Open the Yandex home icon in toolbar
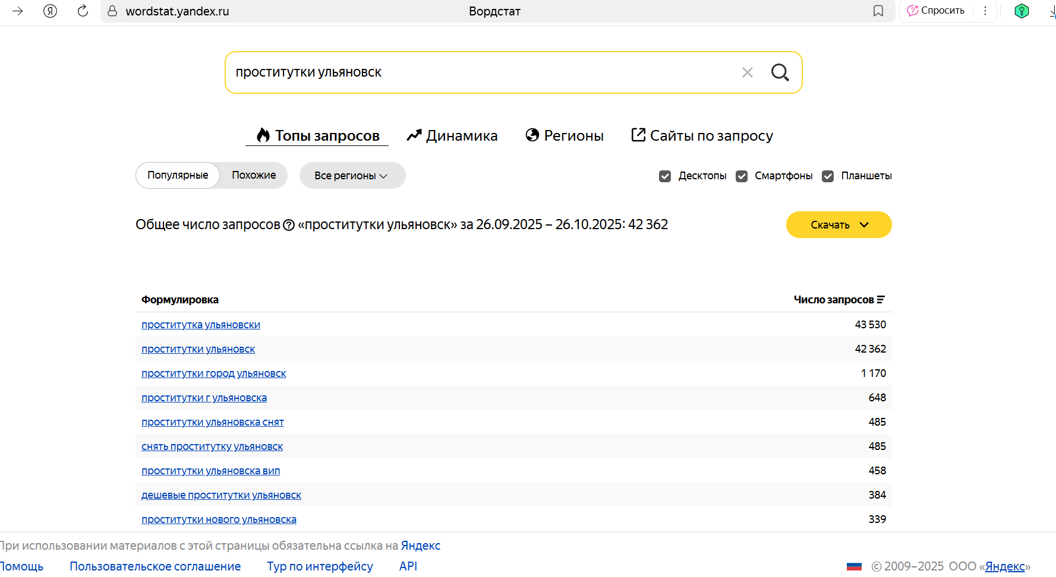This screenshot has height=577, width=1056. (x=50, y=11)
